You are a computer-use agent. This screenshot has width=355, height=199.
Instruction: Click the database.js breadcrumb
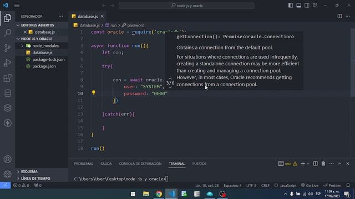coord(89,25)
